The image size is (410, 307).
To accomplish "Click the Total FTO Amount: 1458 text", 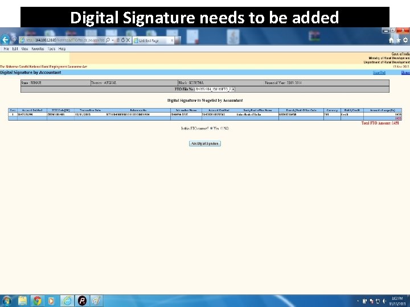I will pyautogui.click(x=380, y=123).
